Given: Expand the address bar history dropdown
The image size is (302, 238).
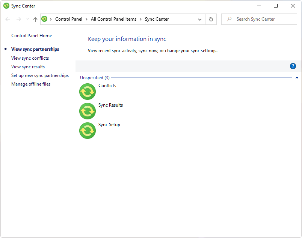Looking at the screenshot, I should coord(200,19).
